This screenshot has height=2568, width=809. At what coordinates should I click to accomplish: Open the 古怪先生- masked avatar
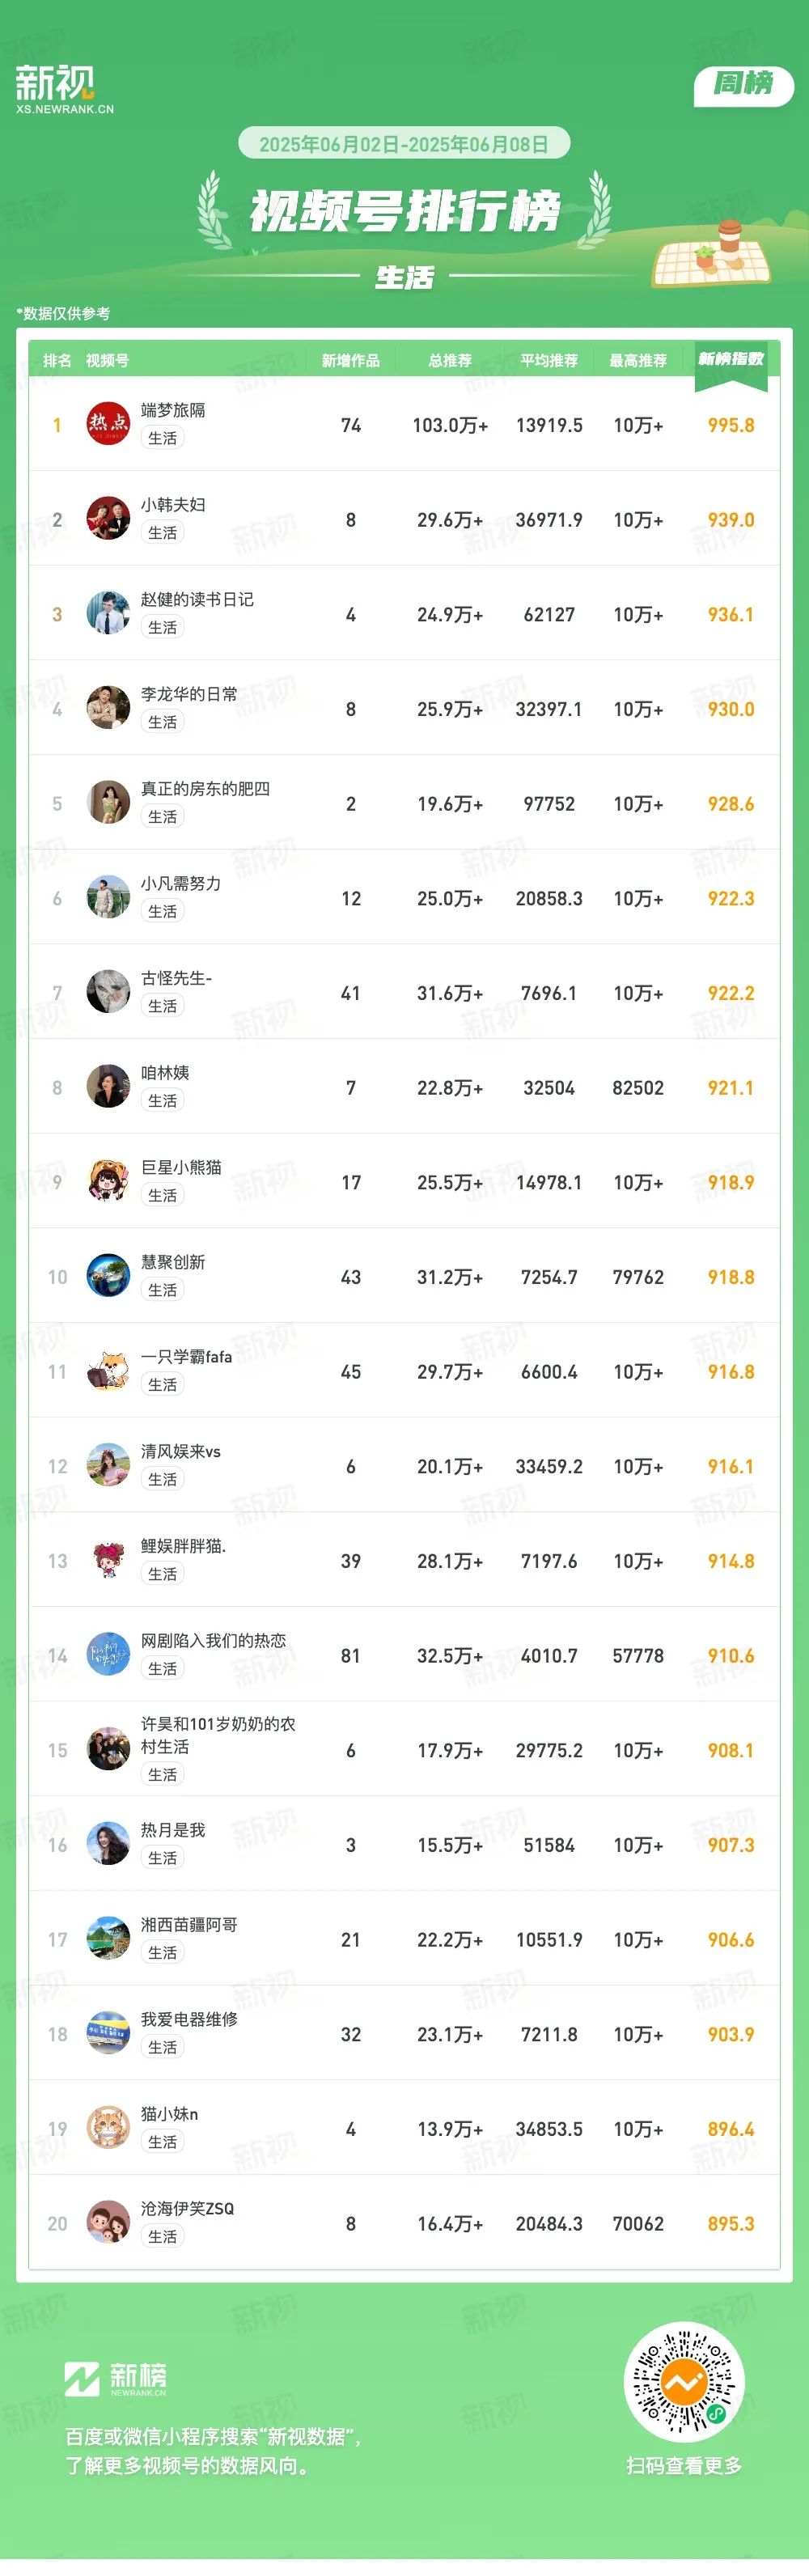108,992
